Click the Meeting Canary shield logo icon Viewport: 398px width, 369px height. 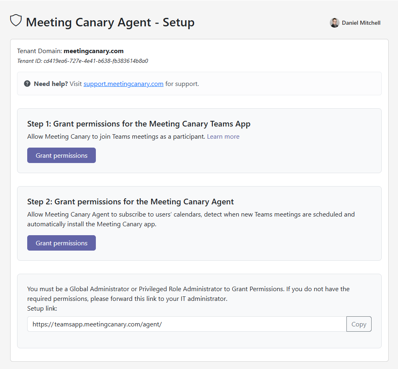point(15,20)
